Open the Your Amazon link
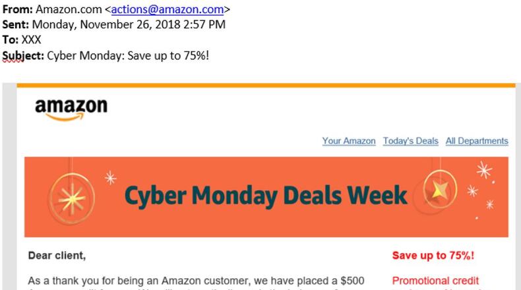521x290 pixels. [348, 141]
